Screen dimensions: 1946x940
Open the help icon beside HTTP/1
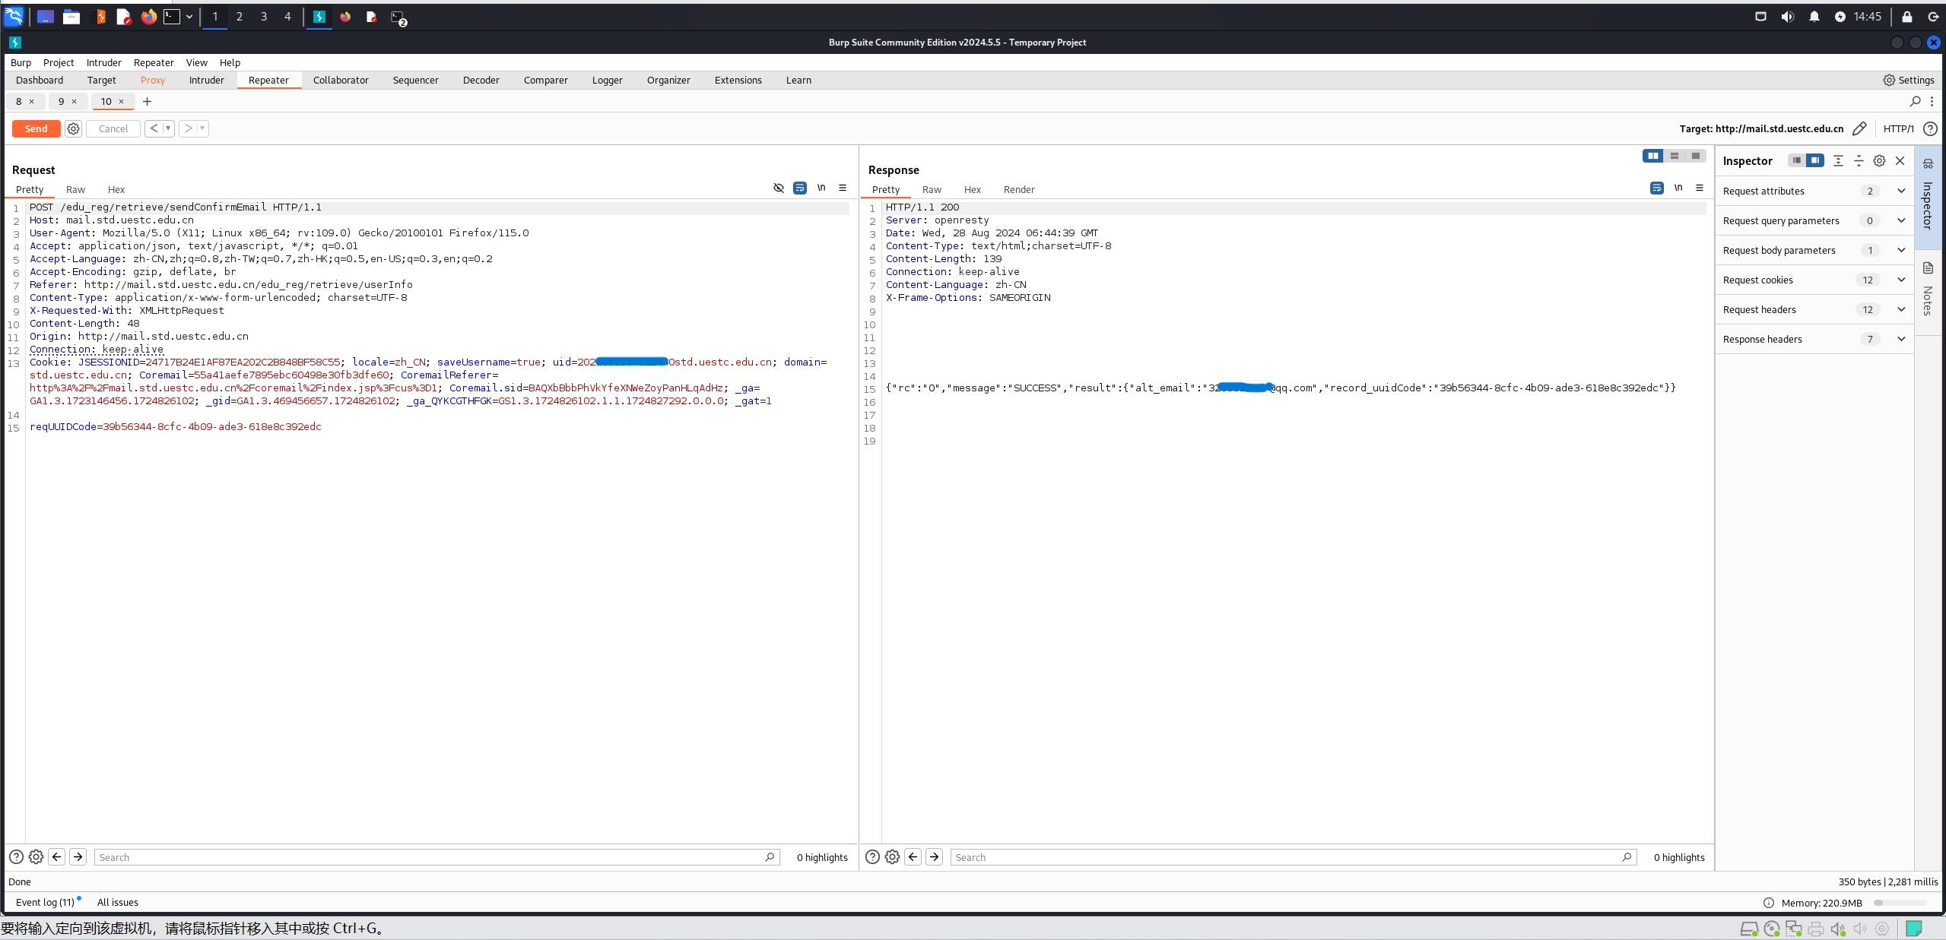[x=1930, y=128]
